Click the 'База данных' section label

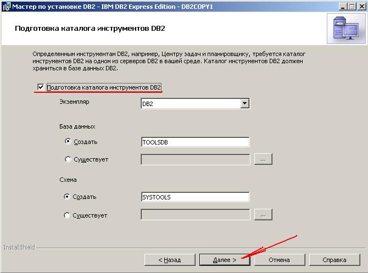[77, 126]
